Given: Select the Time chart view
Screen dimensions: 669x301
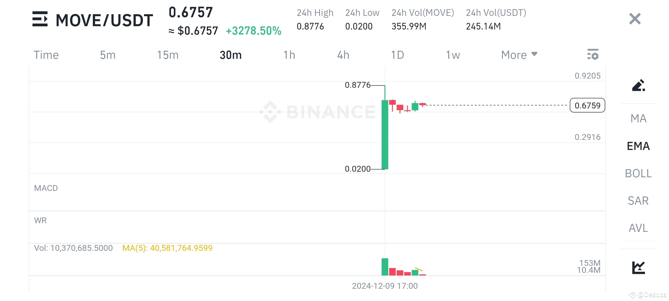Looking at the screenshot, I should coord(46,55).
